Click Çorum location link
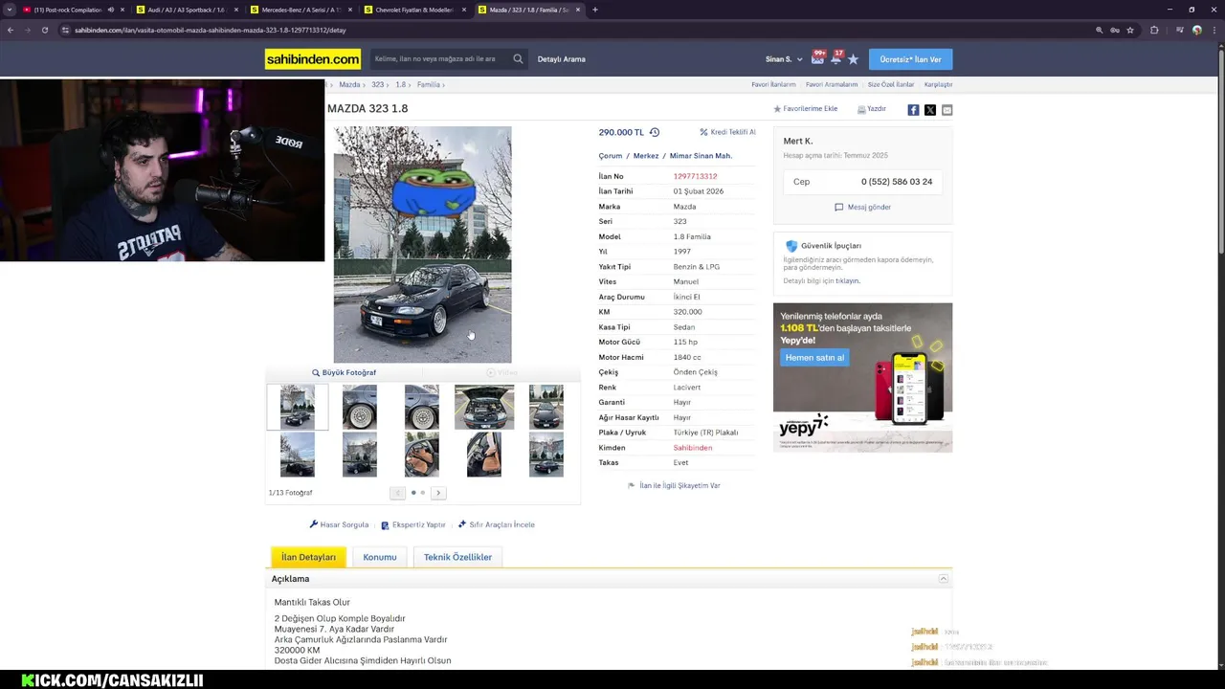Screen dimensions: 1225x689 [611, 155]
